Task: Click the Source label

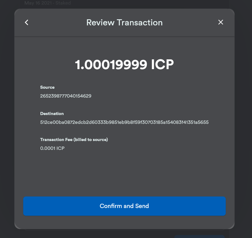Action: 47,87
